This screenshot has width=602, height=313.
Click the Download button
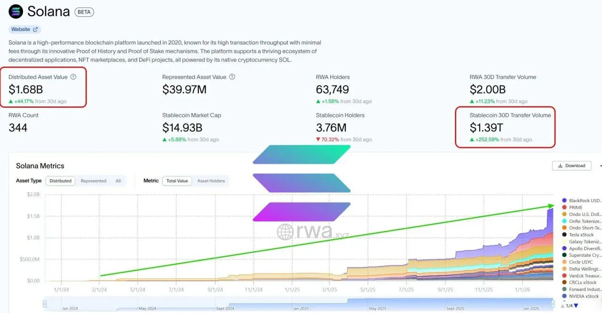(x=572, y=166)
